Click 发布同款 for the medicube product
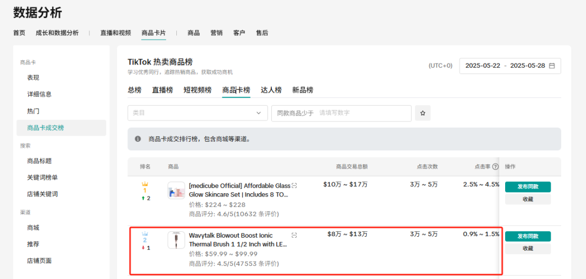Screen dimensions: 586x279 point(528,187)
